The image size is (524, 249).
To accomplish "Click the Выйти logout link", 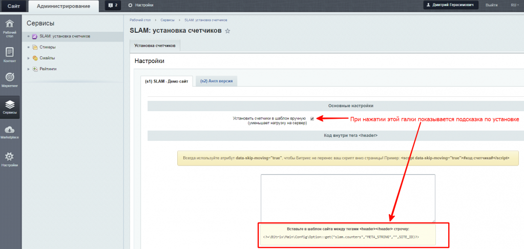I will coord(491,5).
